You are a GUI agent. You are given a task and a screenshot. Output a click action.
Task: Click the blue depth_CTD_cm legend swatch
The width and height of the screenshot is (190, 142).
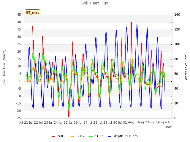coord(110,137)
